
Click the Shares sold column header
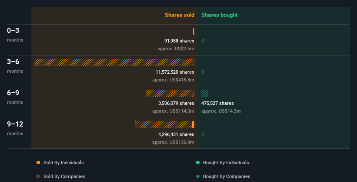[x=180, y=15]
